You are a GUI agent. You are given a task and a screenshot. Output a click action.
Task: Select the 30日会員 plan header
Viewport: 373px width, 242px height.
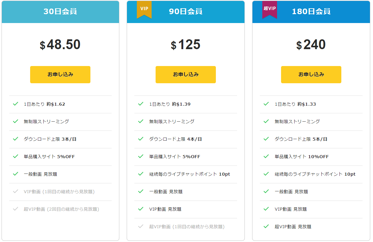(60, 12)
